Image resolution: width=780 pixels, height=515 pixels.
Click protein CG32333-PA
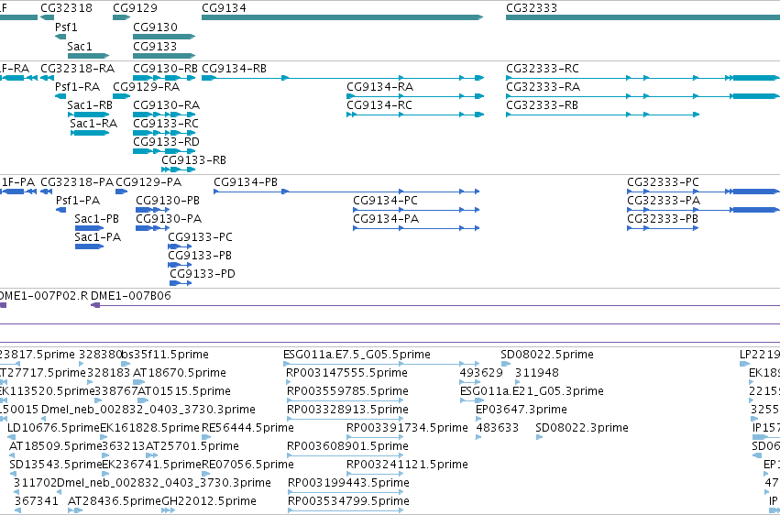point(703,210)
